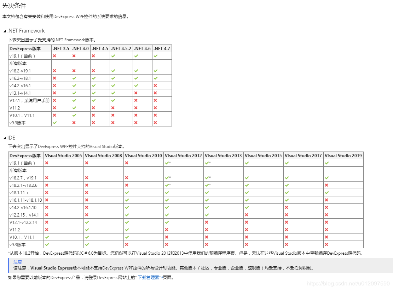Click the red cross for v14.2-v16.1 under .NET 4.7
Screen dimensions: 393x290
[155, 85]
